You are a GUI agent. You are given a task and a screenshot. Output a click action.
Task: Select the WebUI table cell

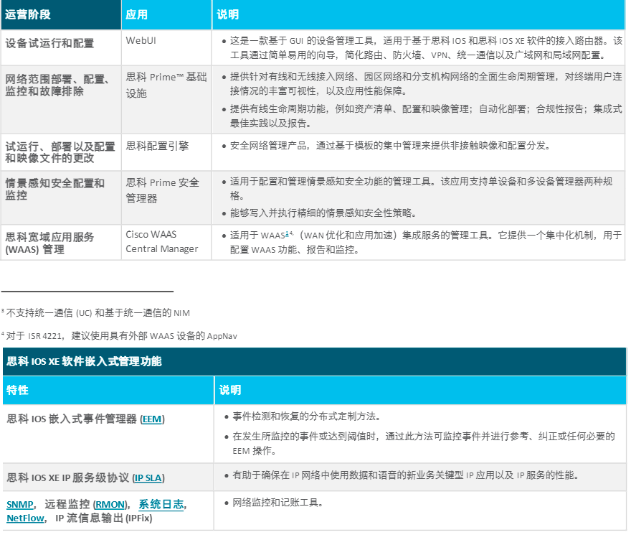141,42
